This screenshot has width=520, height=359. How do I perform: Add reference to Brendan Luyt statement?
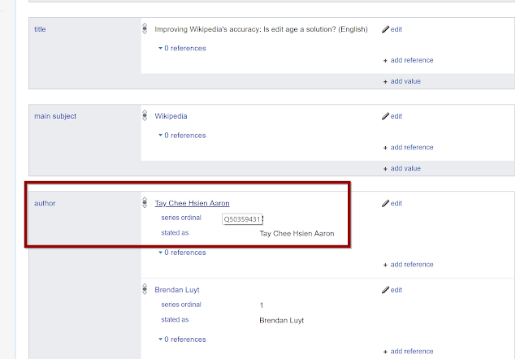(x=408, y=352)
